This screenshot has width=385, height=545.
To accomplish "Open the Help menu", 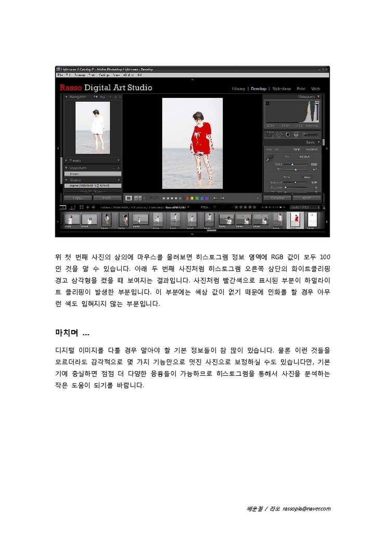I will (x=139, y=75).
